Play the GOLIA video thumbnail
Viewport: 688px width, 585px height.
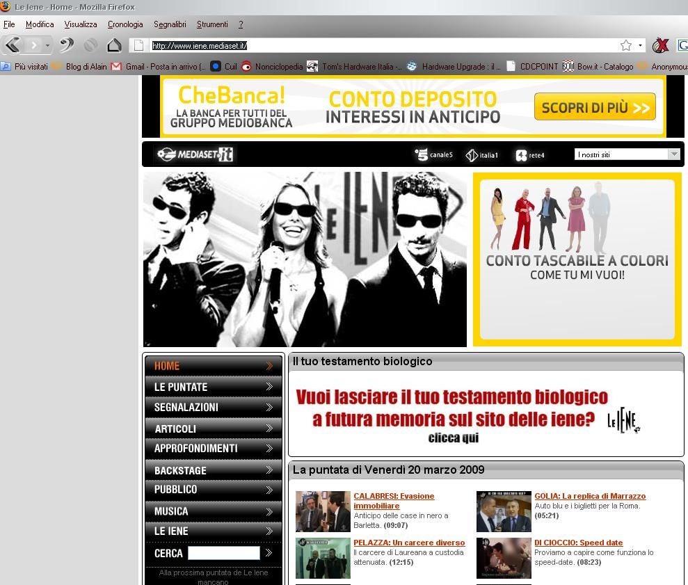coord(504,511)
